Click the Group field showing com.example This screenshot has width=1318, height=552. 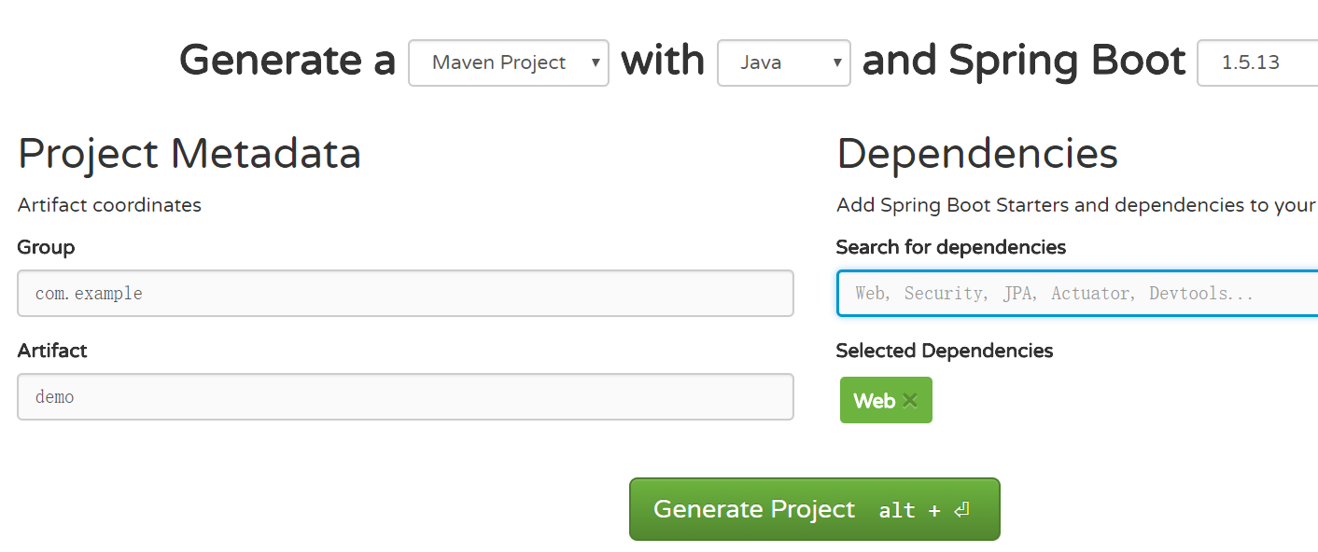[405, 294]
